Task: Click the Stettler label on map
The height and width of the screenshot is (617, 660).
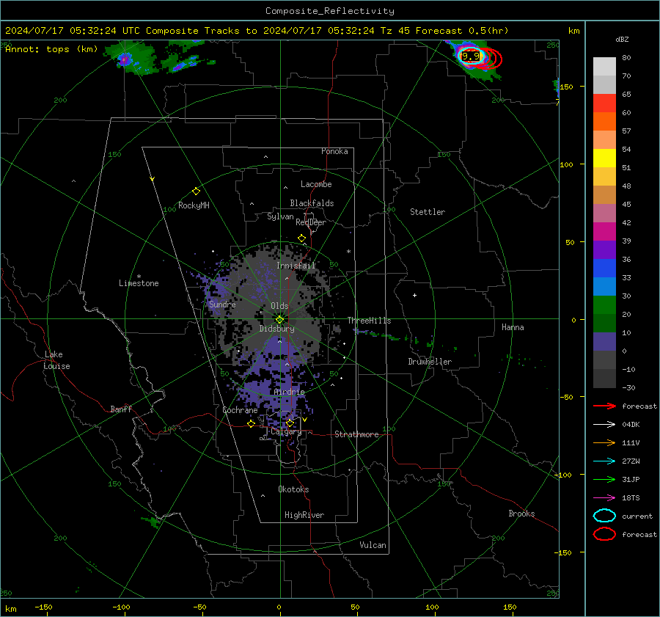Action: 428,212
